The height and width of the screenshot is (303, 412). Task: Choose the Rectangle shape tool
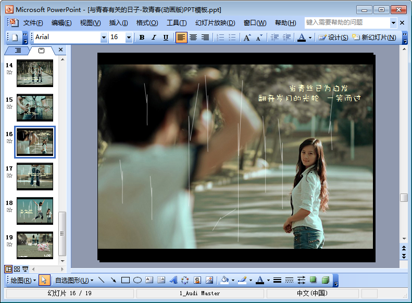(125, 280)
